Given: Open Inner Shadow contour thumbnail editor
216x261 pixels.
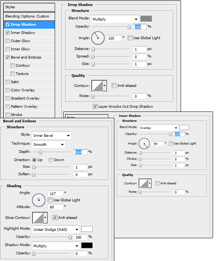Looking at the screenshot, I should 143,183.
